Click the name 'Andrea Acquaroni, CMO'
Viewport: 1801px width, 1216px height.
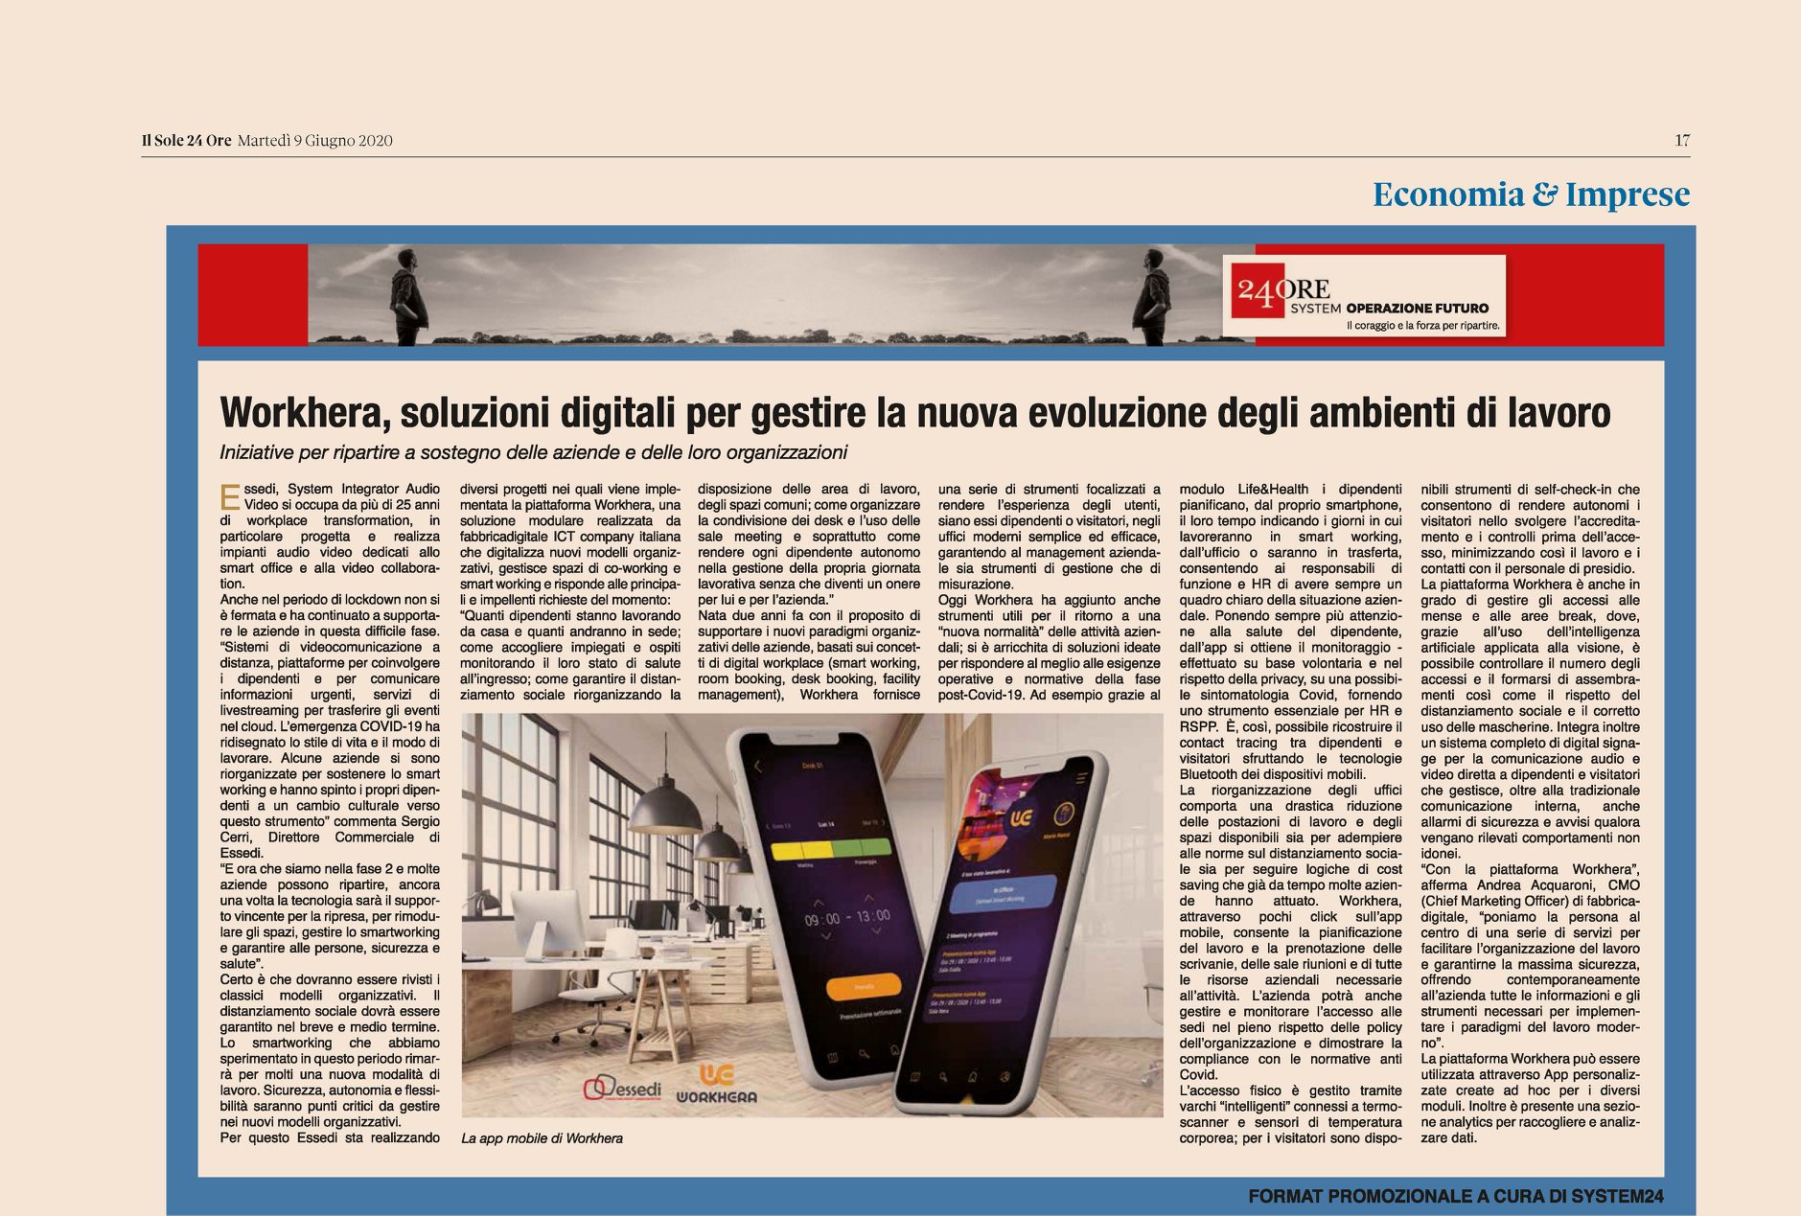(1559, 885)
